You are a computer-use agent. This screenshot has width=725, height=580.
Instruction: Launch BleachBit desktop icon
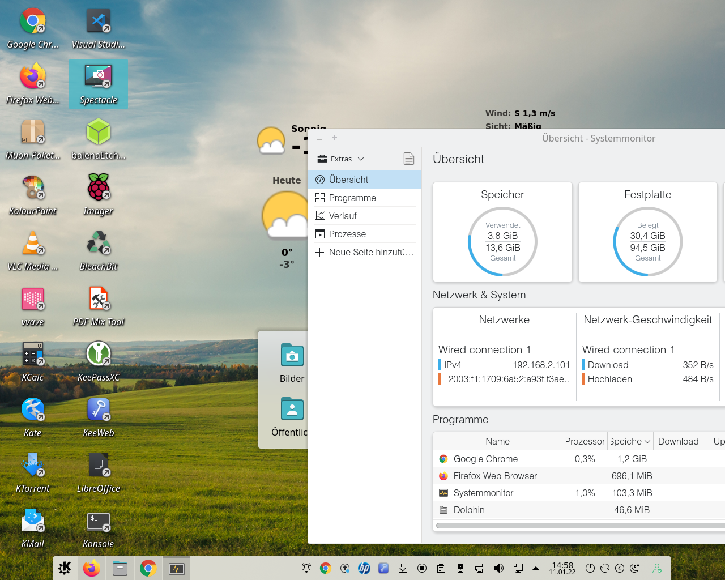coord(99,250)
